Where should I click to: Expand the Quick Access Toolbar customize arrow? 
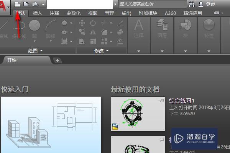tap(43, 4)
